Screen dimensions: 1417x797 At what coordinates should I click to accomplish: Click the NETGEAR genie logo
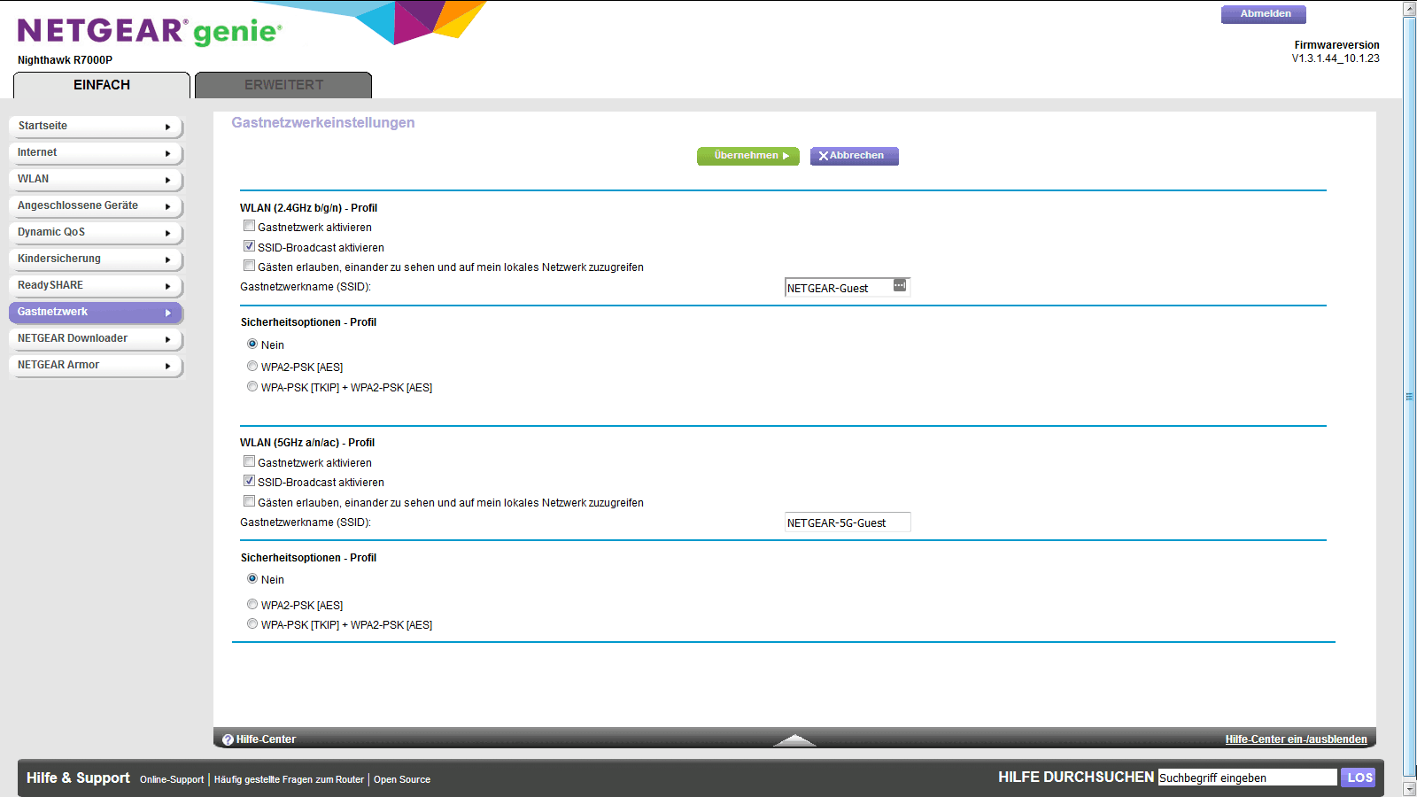pyautogui.click(x=150, y=31)
